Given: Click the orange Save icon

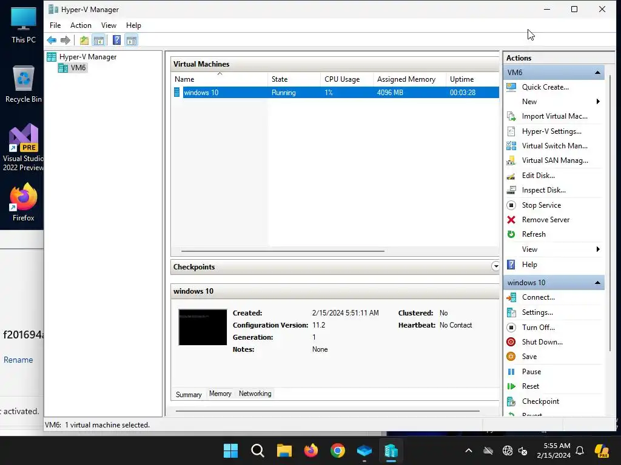Looking at the screenshot, I should pyautogui.click(x=511, y=357).
